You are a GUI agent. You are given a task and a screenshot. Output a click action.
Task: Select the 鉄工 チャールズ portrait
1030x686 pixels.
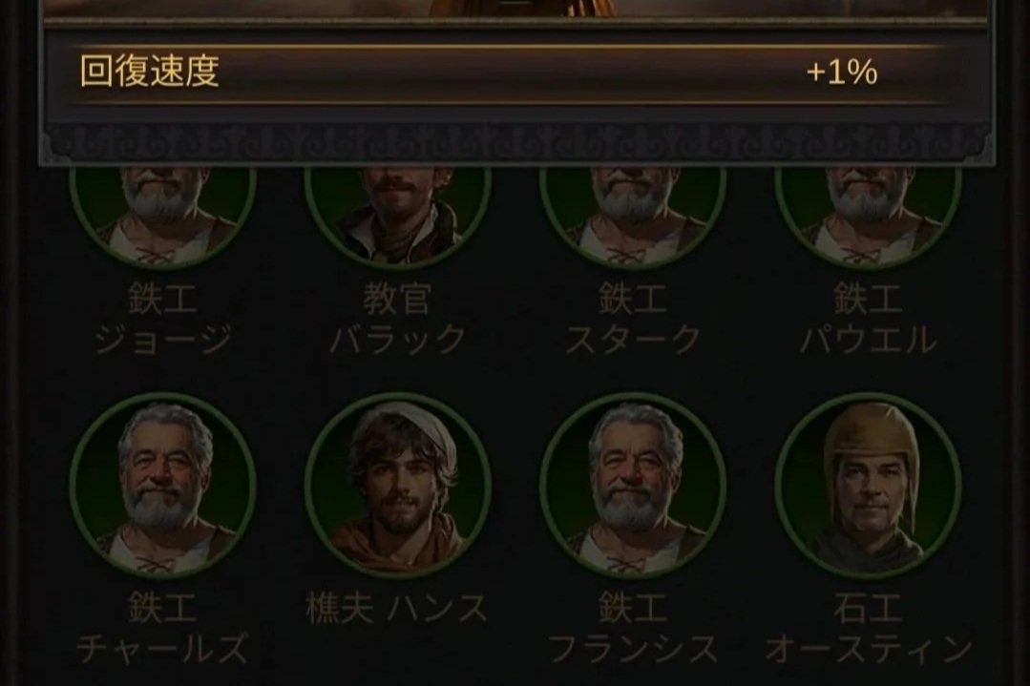(x=162, y=487)
